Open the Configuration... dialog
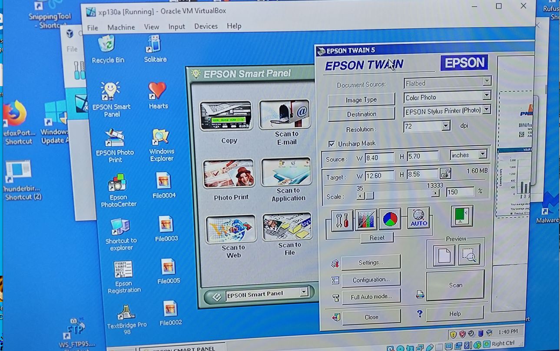The height and width of the screenshot is (351, 560). pos(371,280)
